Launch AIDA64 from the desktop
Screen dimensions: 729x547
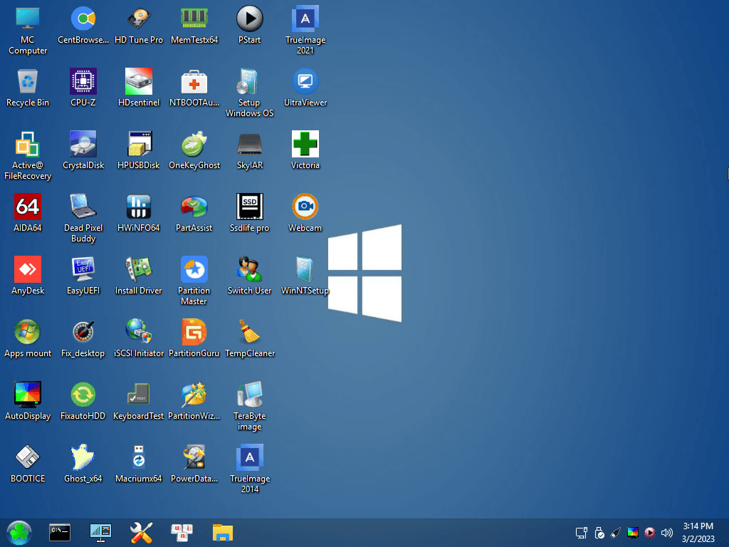click(x=28, y=207)
